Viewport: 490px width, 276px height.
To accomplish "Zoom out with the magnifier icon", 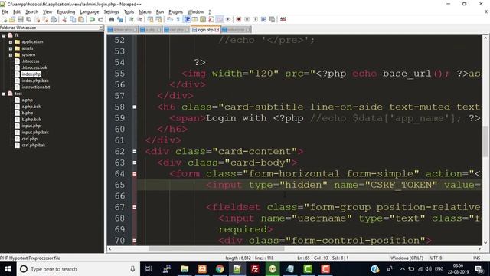I will pos(139,19).
